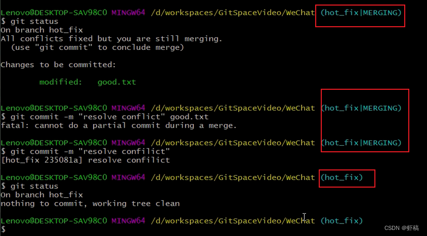Click the "Changes to be committed:" line
427x236 pixels.
pyautogui.click(x=58, y=65)
